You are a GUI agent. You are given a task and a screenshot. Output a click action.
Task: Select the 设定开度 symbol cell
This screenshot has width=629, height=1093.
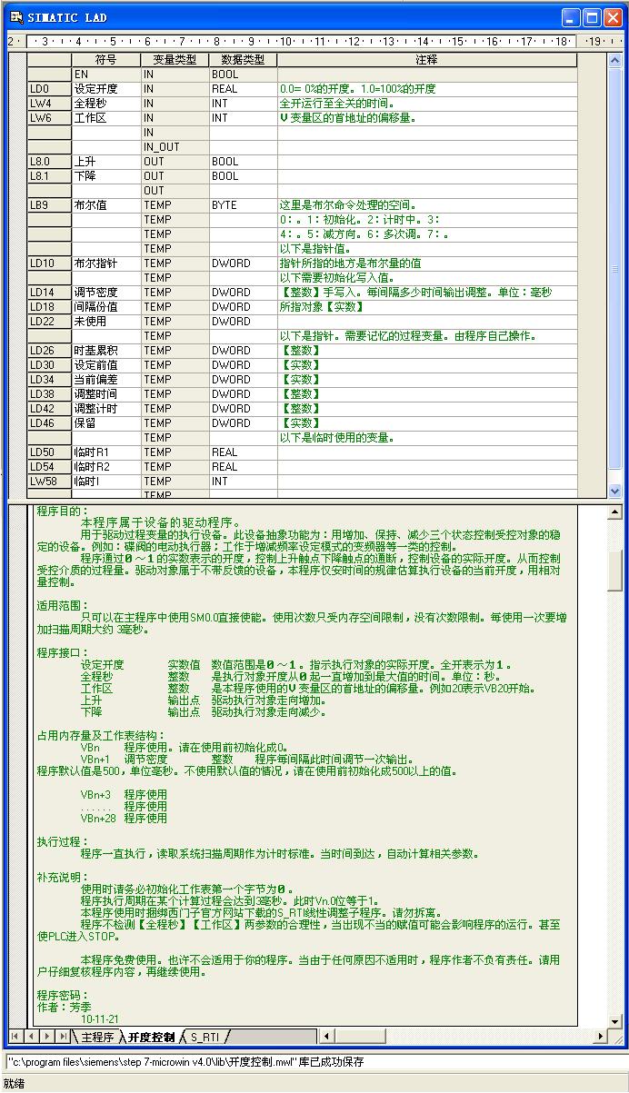[105, 89]
